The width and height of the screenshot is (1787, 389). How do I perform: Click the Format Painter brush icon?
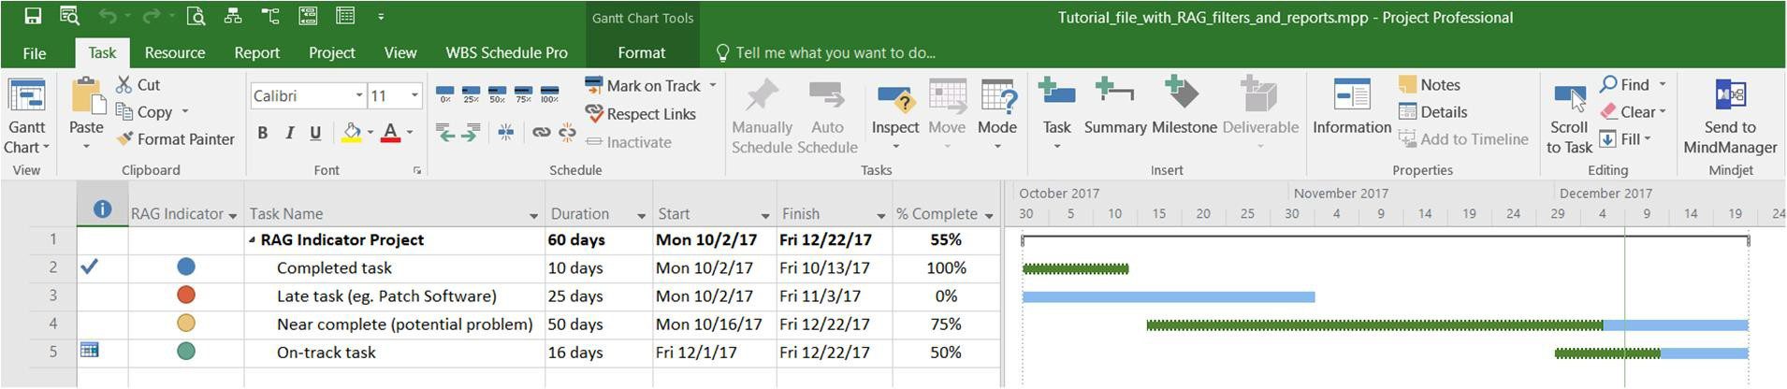[124, 139]
